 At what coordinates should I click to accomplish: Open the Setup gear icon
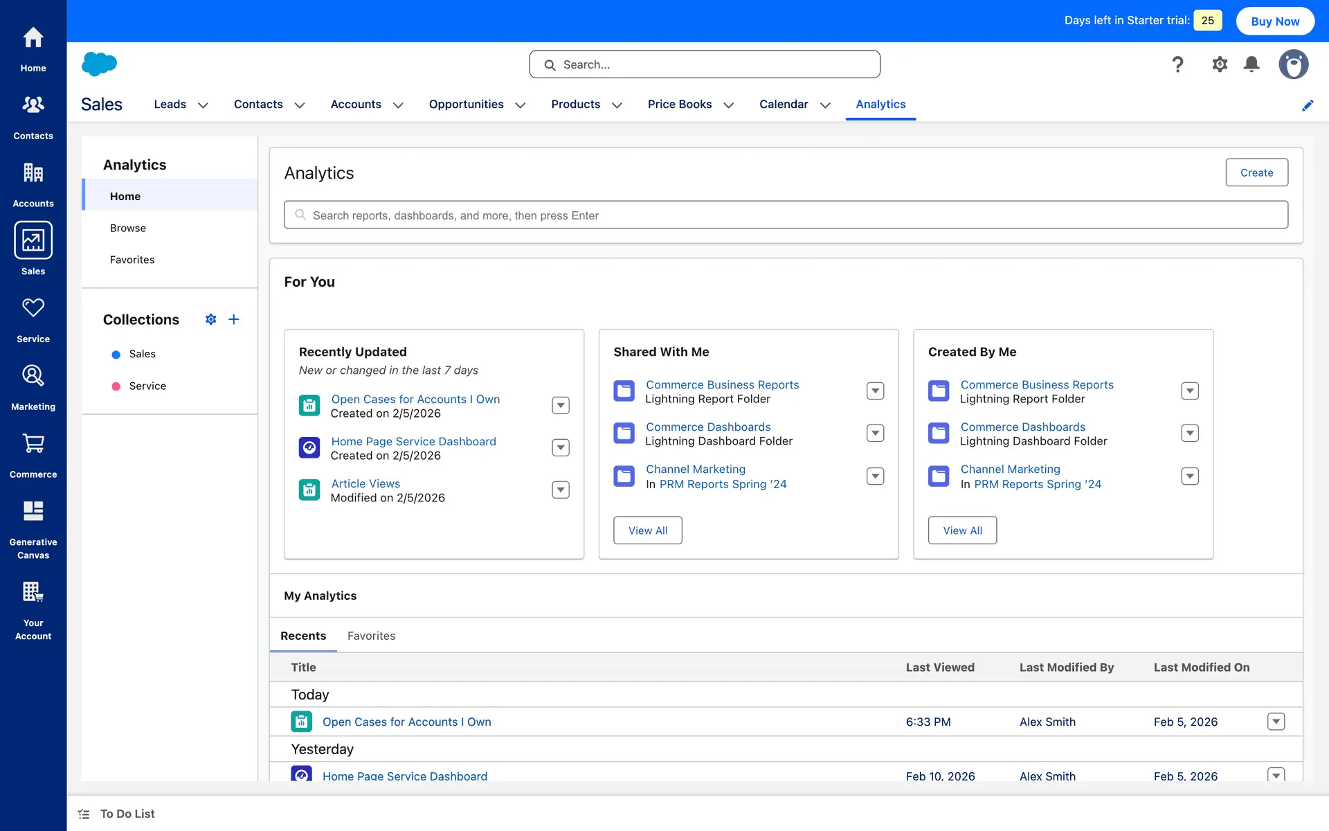1219,64
